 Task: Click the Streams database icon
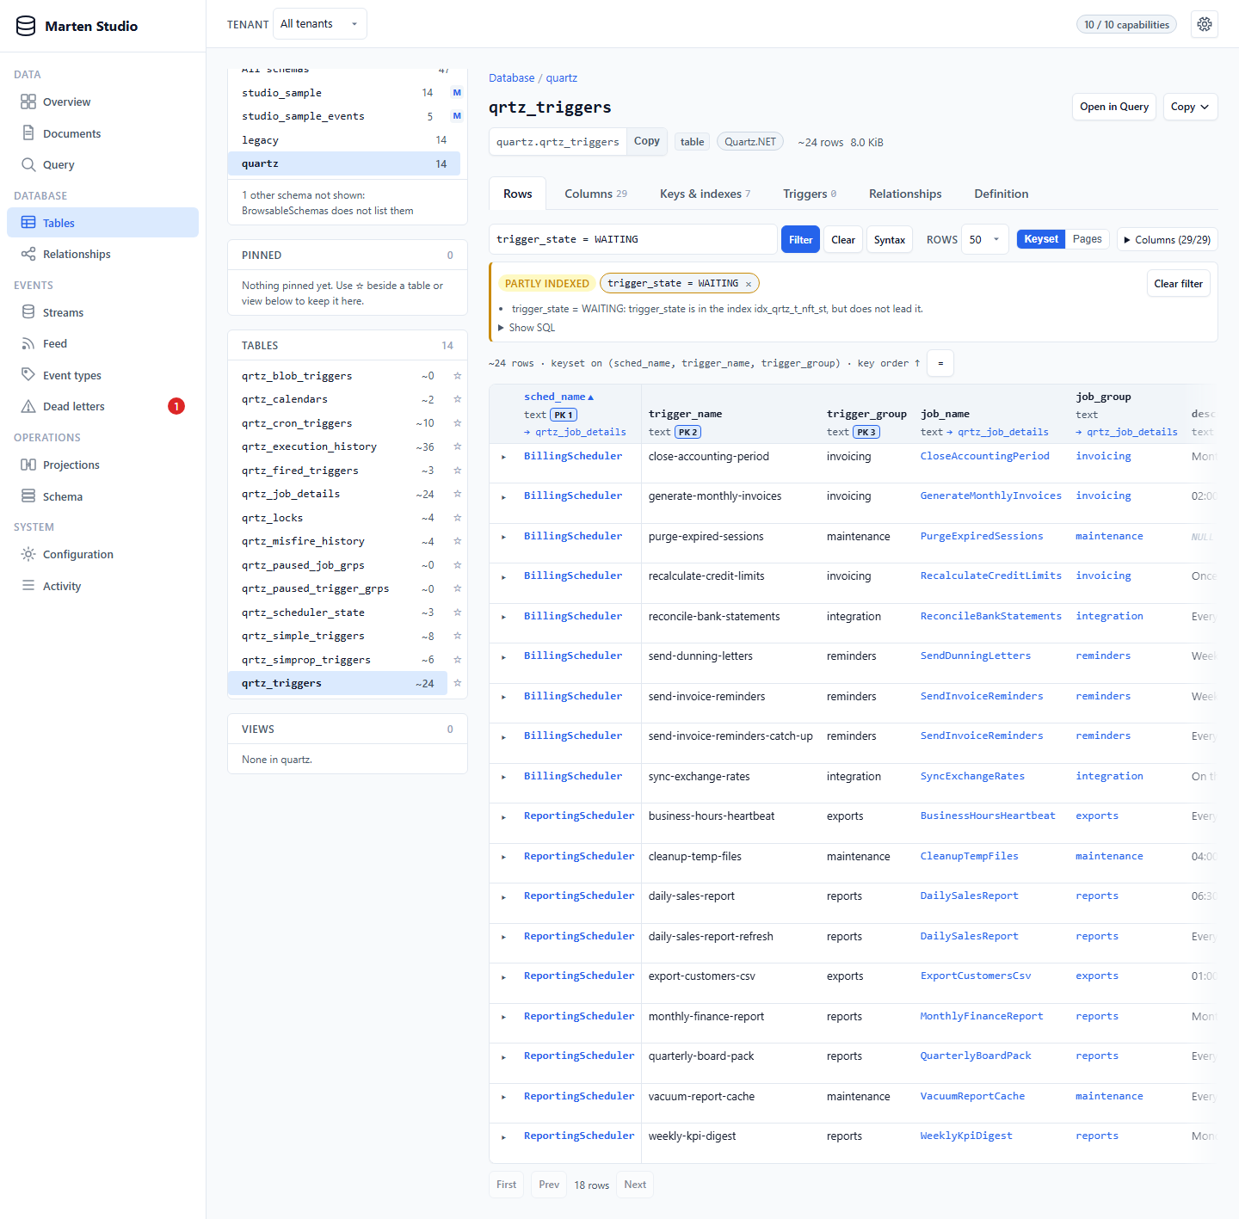(x=28, y=312)
